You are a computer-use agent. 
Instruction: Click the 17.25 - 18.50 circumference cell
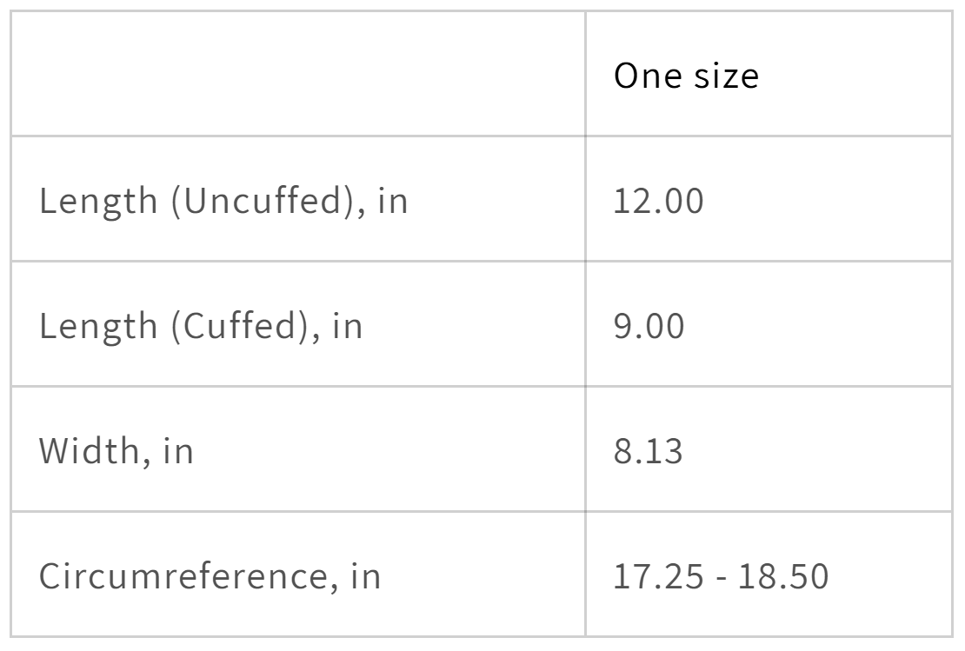[721, 576]
